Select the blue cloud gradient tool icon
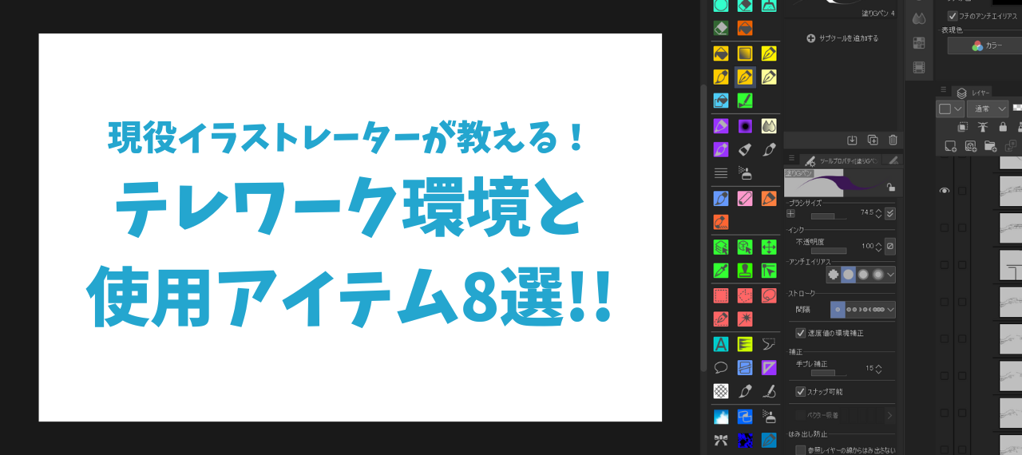The width and height of the screenshot is (1022, 455). coord(721,417)
